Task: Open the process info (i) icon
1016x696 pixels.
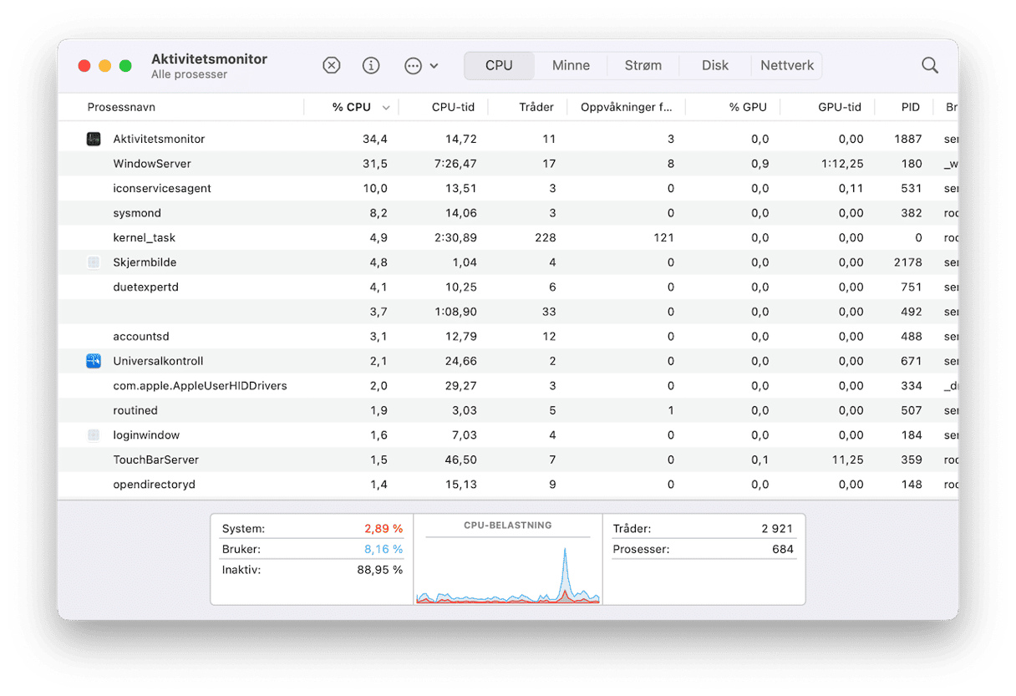Action: point(371,65)
